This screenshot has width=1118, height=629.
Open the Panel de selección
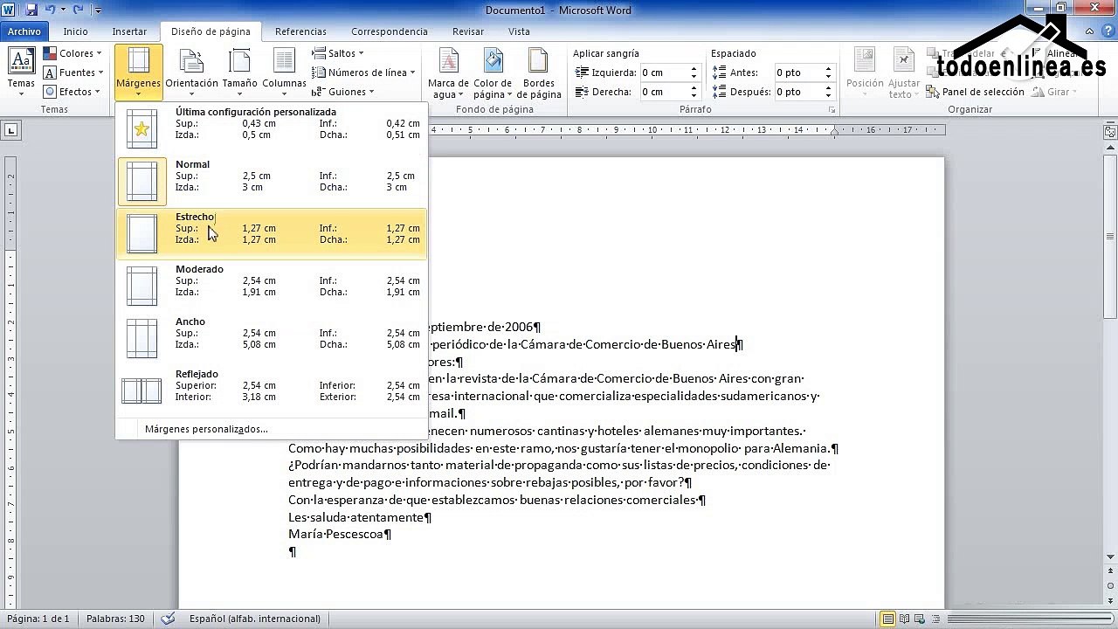click(x=975, y=92)
